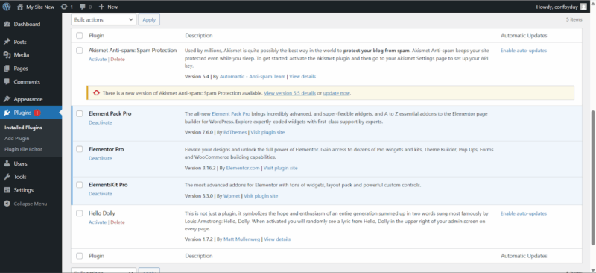Click the plus New icon in the admin bar
Screen dimensions: 596x273
pyautogui.click(x=101, y=7)
